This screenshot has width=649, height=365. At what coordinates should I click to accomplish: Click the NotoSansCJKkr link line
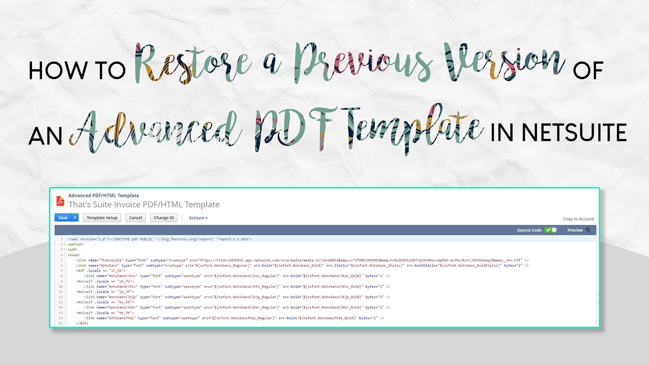click(237, 307)
